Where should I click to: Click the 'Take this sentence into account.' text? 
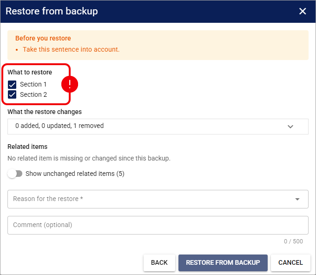[71, 49]
